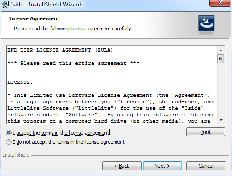
Task: Print the license agreement
Action: 206,132
